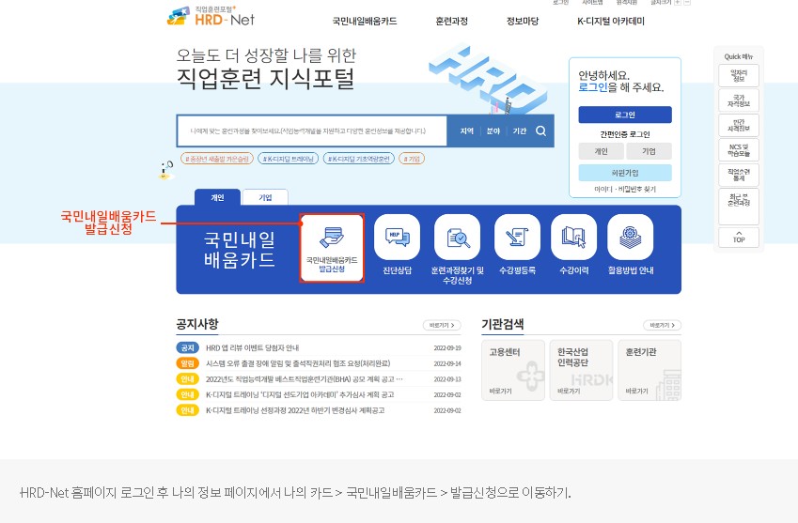Open the K-디지털 아카데미 top menu

click(611, 22)
